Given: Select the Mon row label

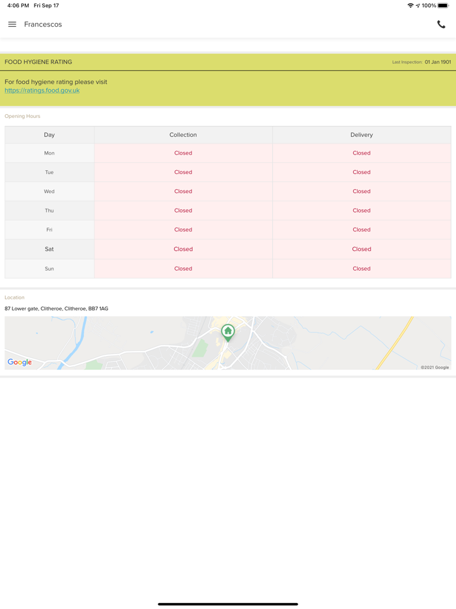Looking at the screenshot, I should pos(50,153).
